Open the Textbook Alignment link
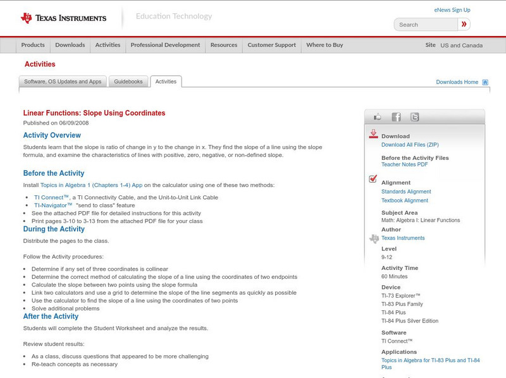Screen dimensions: 506x378 click(x=405, y=200)
